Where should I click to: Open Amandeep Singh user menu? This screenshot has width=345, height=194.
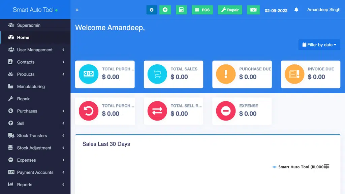pyautogui.click(x=324, y=10)
